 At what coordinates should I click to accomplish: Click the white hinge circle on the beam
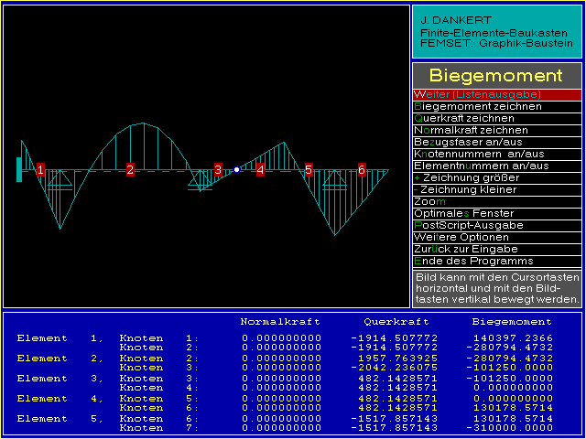click(x=236, y=169)
